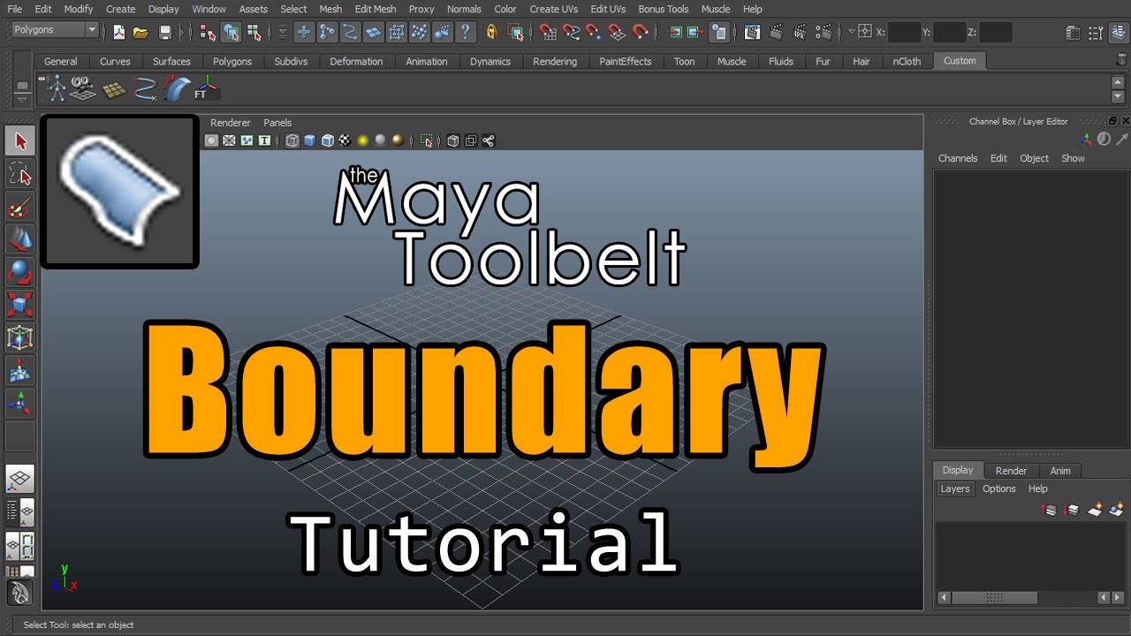Image resolution: width=1131 pixels, height=636 pixels.
Task: Click the camera on grid shelf icon
Action: [84, 88]
